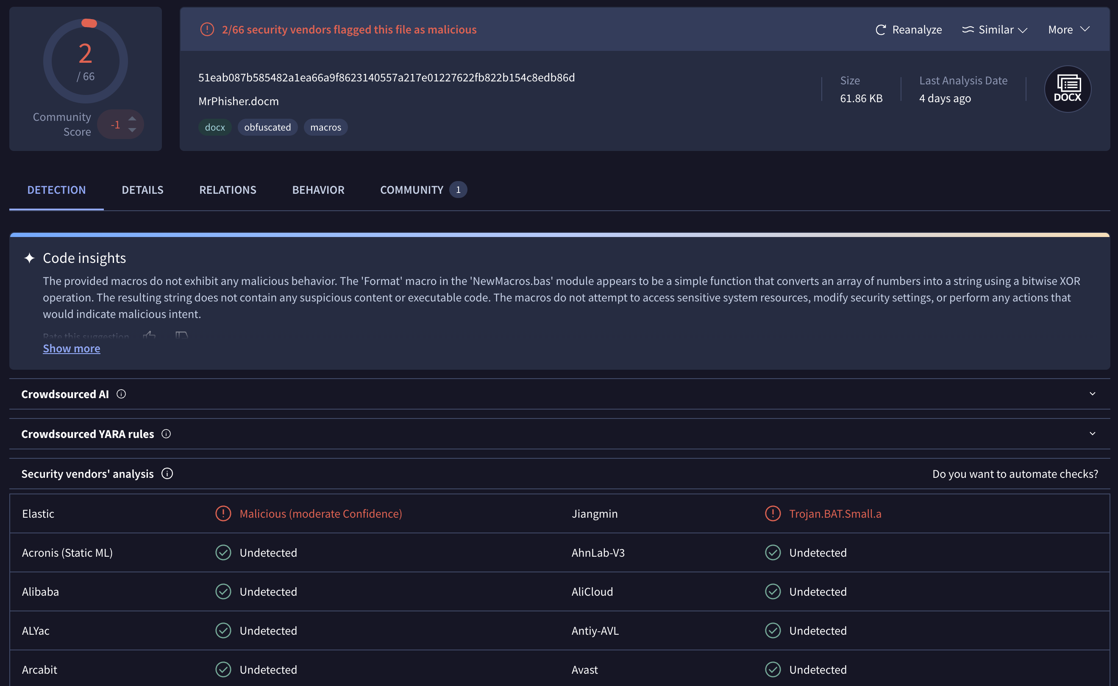Click the Antiy-AVL undetected checkmark icon
The image size is (1118, 686).
(x=772, y=630)
